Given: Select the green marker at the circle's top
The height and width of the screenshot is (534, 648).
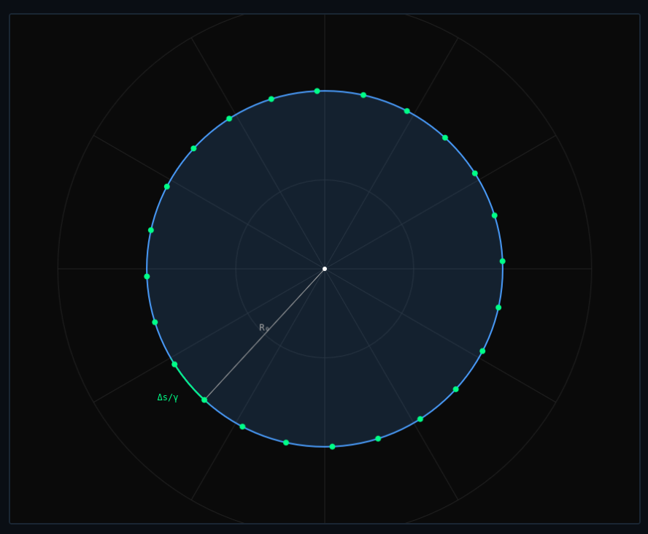Looking at the screenshot, I should tap(317, 91).
